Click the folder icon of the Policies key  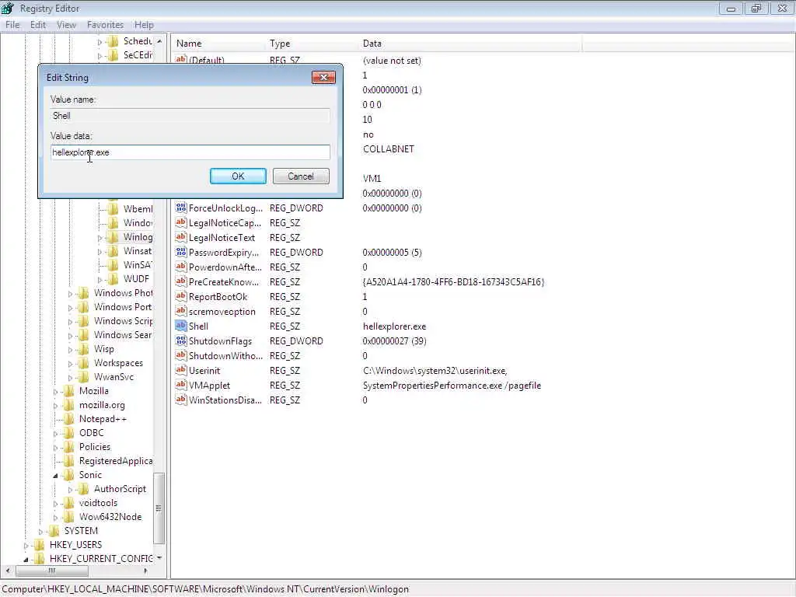69,447
